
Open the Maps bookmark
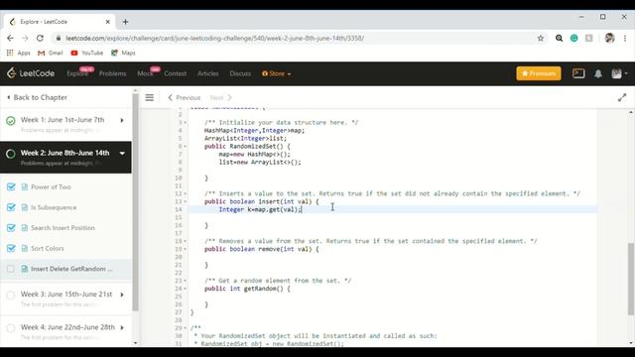tap(123, 53)
